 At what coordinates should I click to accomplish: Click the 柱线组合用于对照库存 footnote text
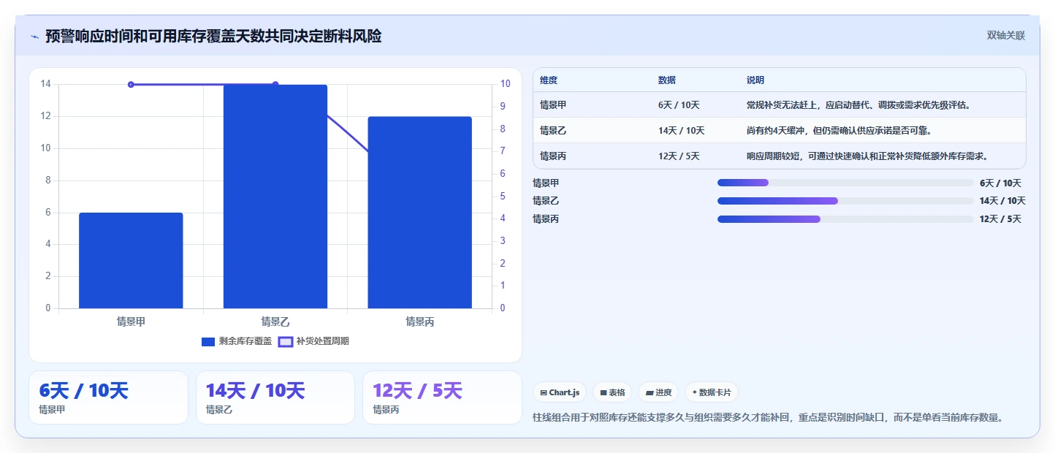pyautogui.click(x=768, y=418)
